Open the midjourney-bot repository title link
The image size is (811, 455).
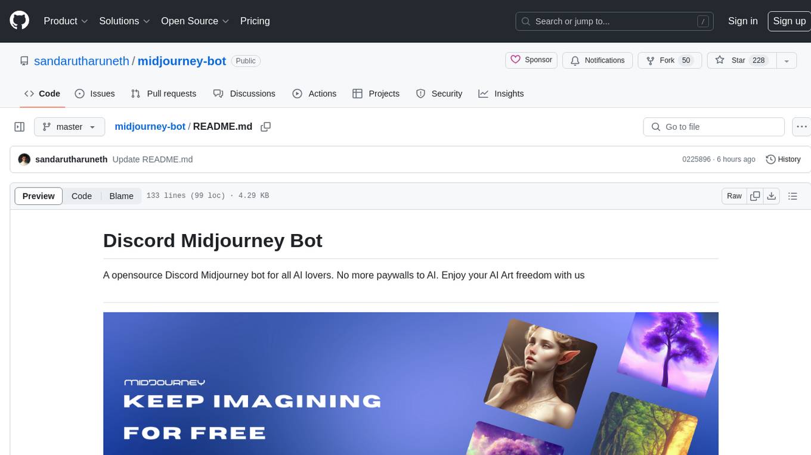[182, 61]
